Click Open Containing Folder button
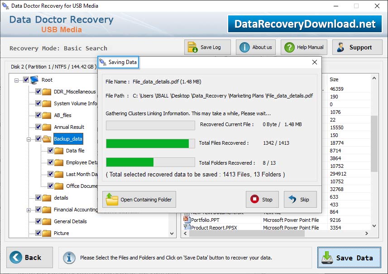Image resolution: width=388 pixels, height=274 pixels. point(139,199)
